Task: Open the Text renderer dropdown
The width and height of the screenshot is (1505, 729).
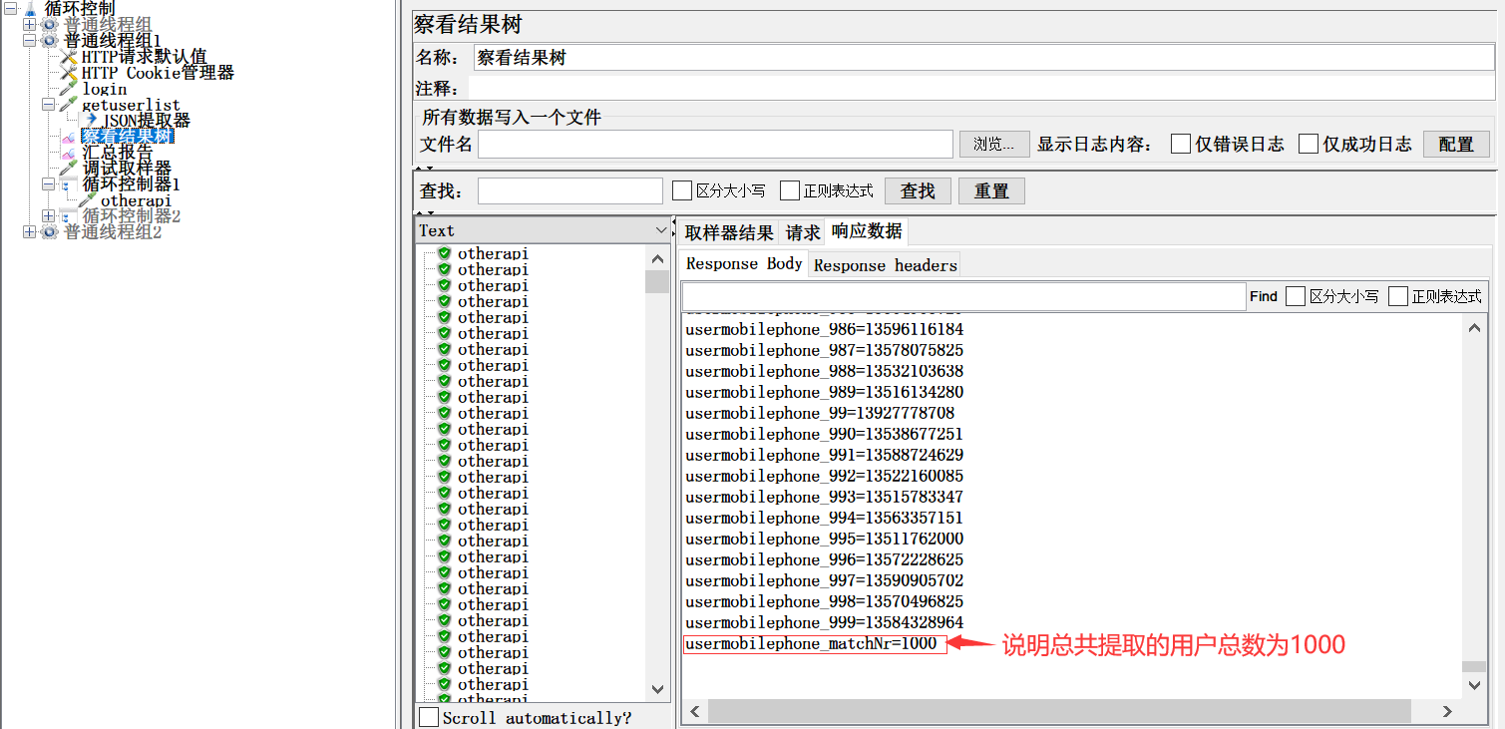Action: point(660,230)
